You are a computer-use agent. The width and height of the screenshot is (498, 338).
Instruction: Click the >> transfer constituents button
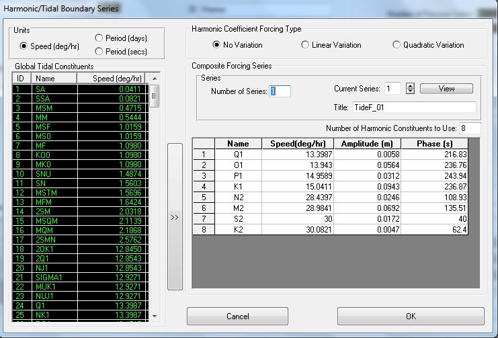click(x=175, y=216)
